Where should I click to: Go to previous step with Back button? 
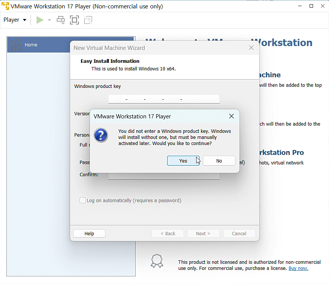coord(168,233)
